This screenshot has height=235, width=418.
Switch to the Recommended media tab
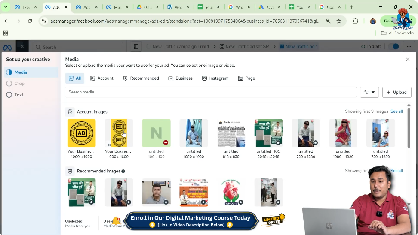pyautogui.click(x=141, y=78)
